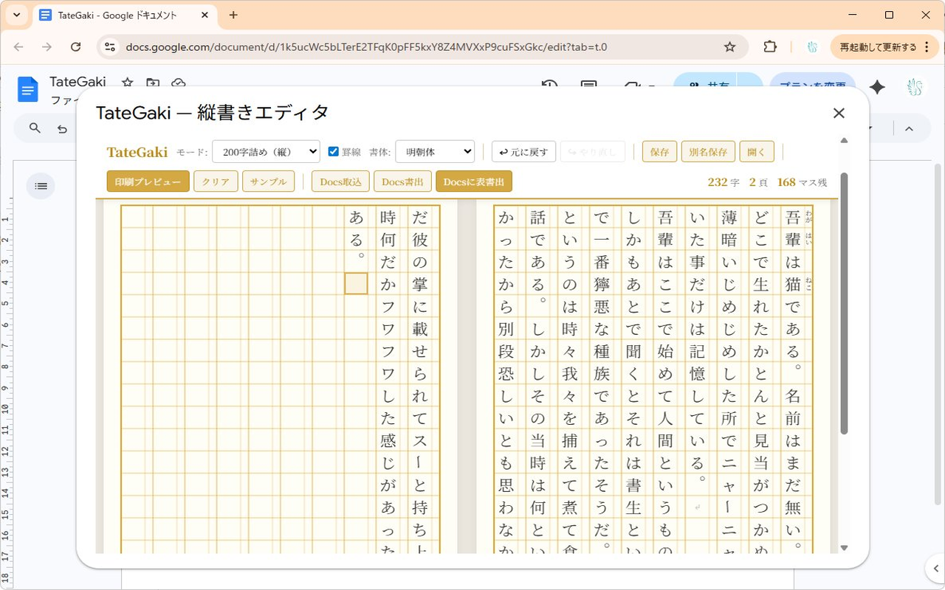Expand the side panel arrow at bottom right
The height and width of the screenshot is (590, 945).
(935, 569)
